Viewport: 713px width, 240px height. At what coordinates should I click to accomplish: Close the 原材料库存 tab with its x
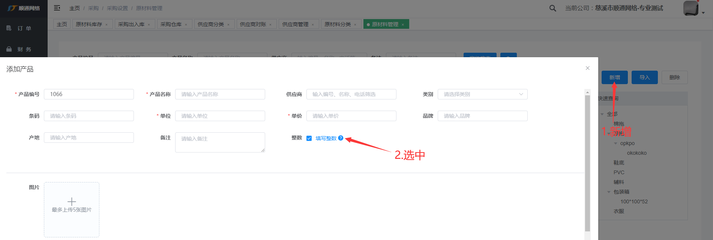tap(107, 25)
